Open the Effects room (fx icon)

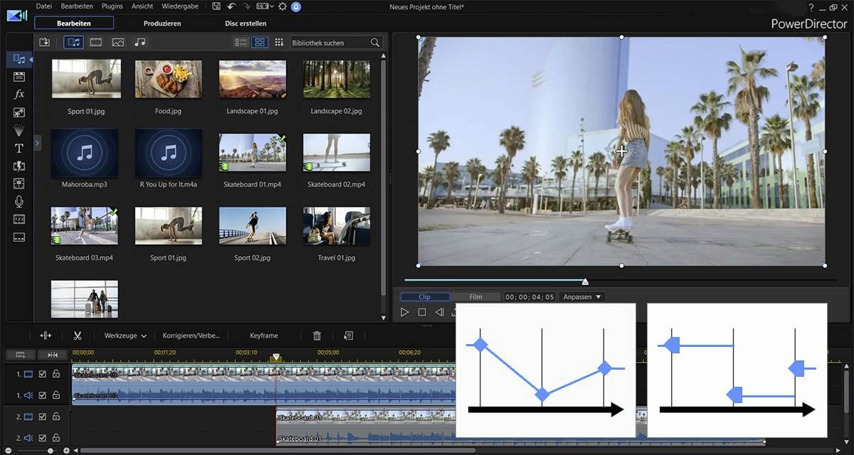[x=19, y=94]
